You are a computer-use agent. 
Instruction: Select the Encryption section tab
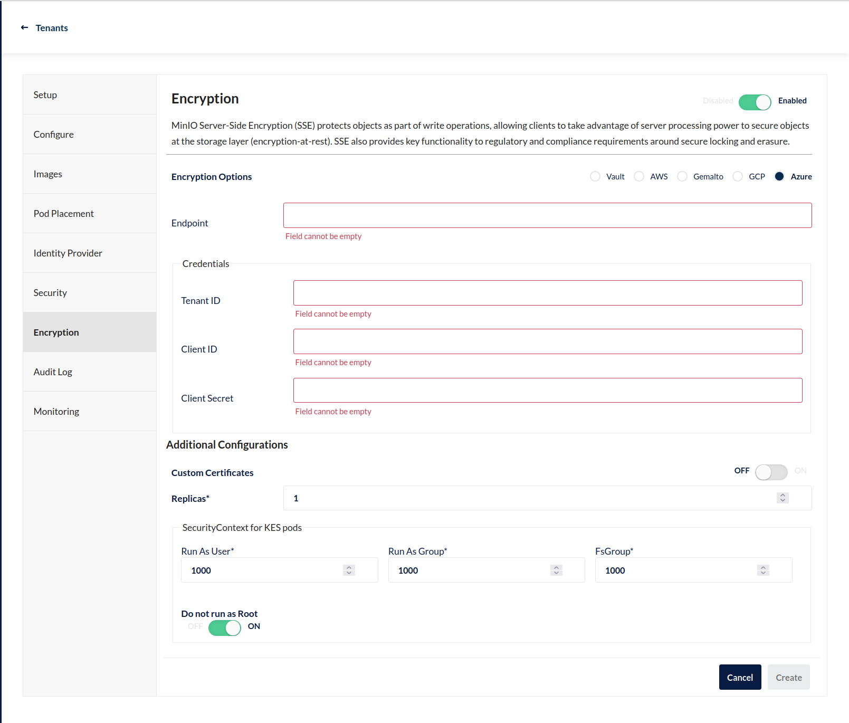pyautogui.click(x=90, y=332)
